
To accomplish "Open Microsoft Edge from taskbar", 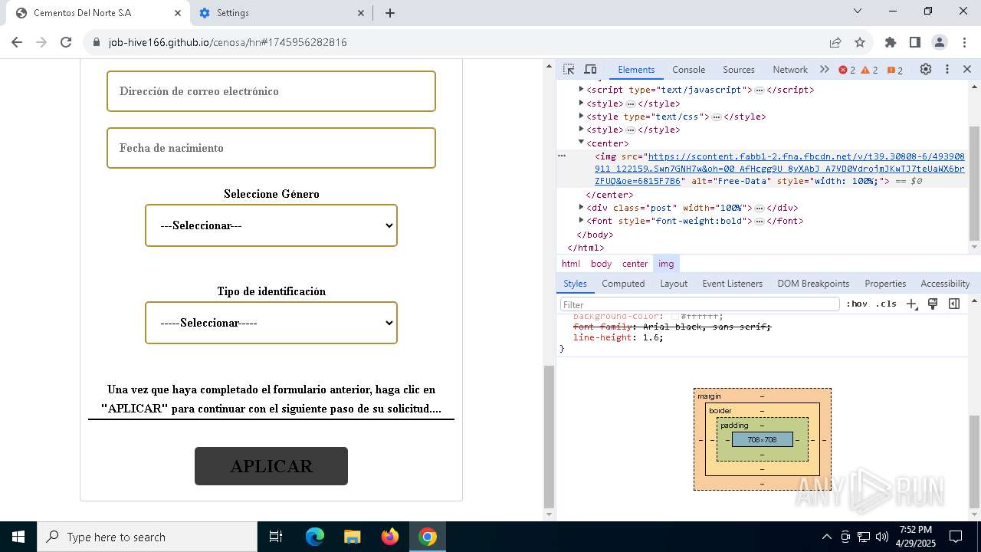I will [x=315, y=537].
